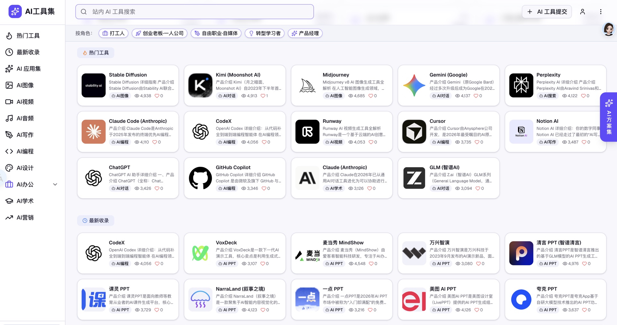Viewport: 617px width, 325px height.
Task: Filter by 产品经理 role
Action: tap(305, 33)
